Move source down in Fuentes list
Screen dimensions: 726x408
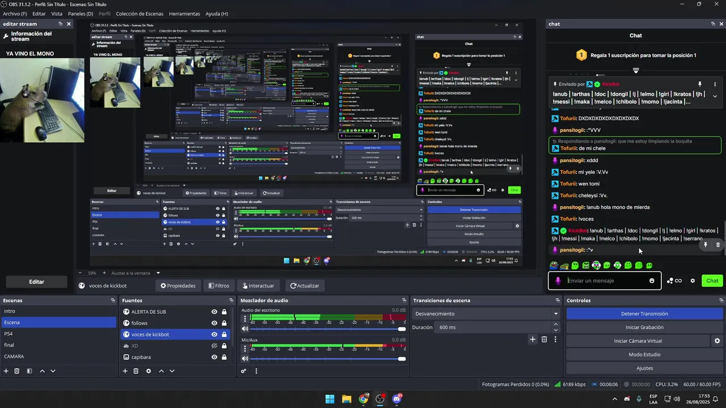tap(172, 371)
